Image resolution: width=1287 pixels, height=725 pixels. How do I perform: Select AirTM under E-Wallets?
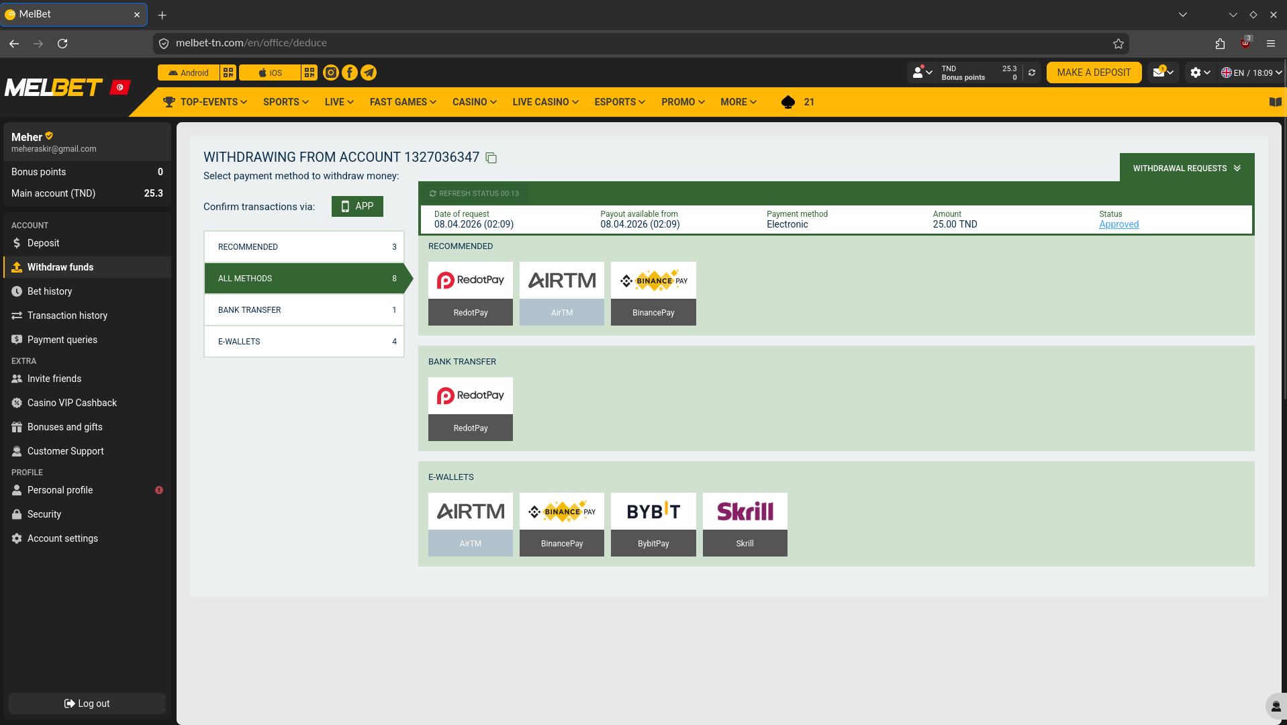[471, 524]
